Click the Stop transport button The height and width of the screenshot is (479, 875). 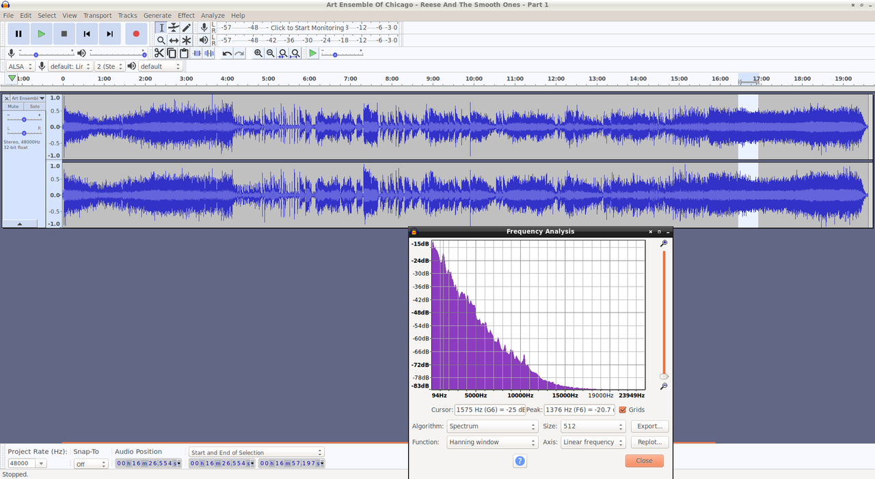(x=64, y=33)
